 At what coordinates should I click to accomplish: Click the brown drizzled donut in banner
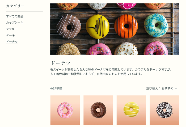click(x=69, y=27)
